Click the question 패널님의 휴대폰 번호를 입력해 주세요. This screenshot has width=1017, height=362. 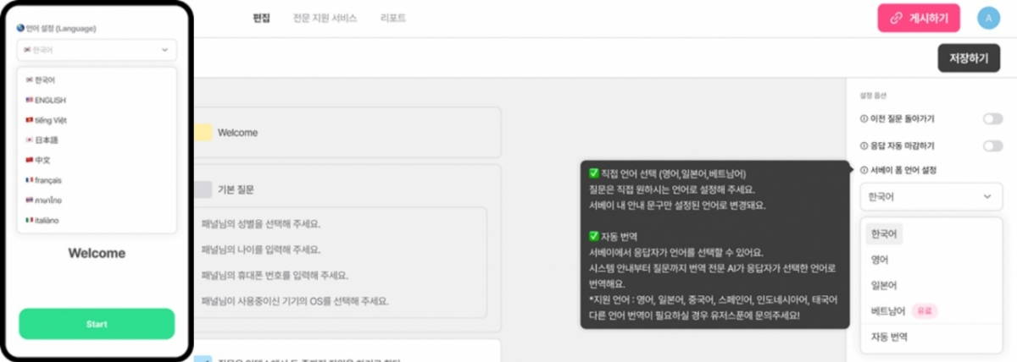pos(275,276)
